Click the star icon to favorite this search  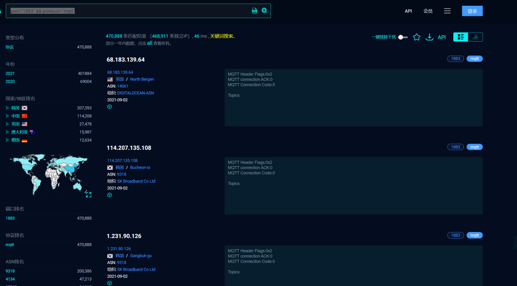point(416,37)
